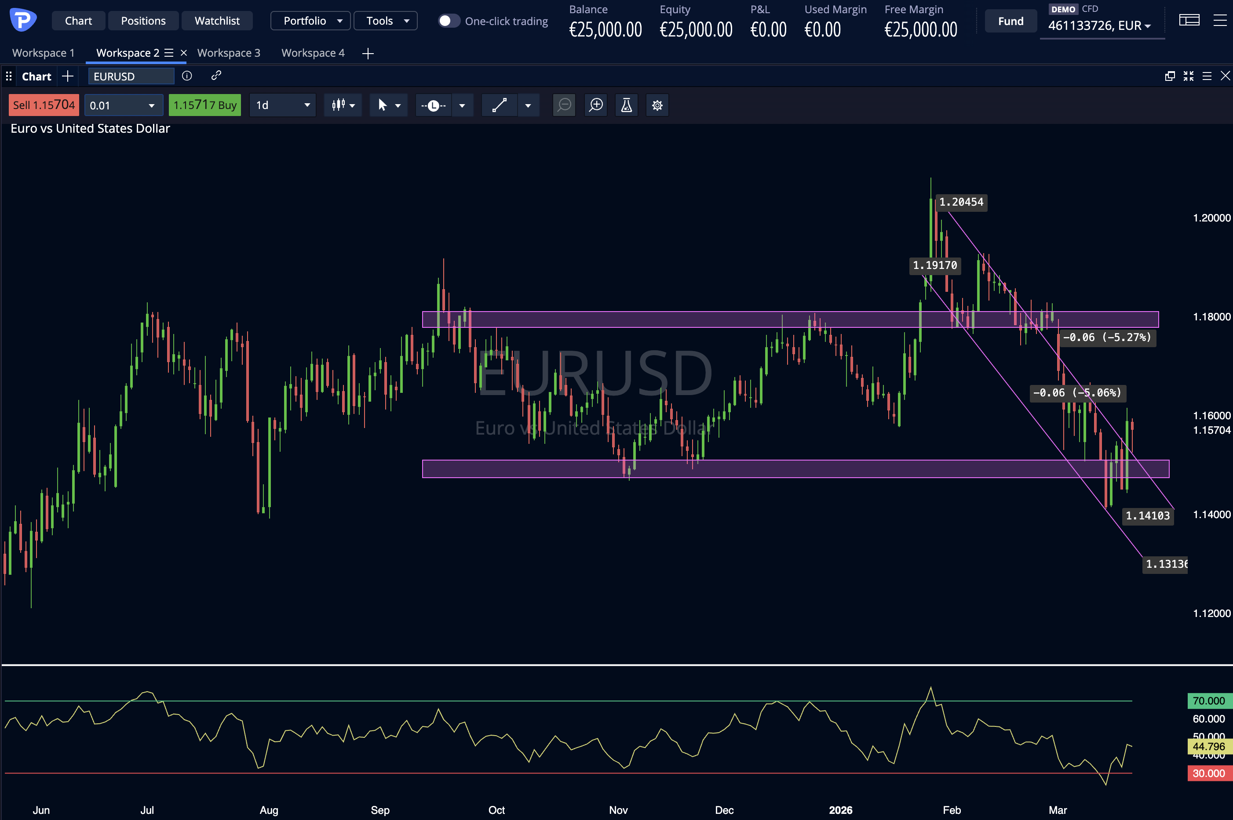Click the link icon next to EURUSD
The image size is (1233, 820).
216,76
